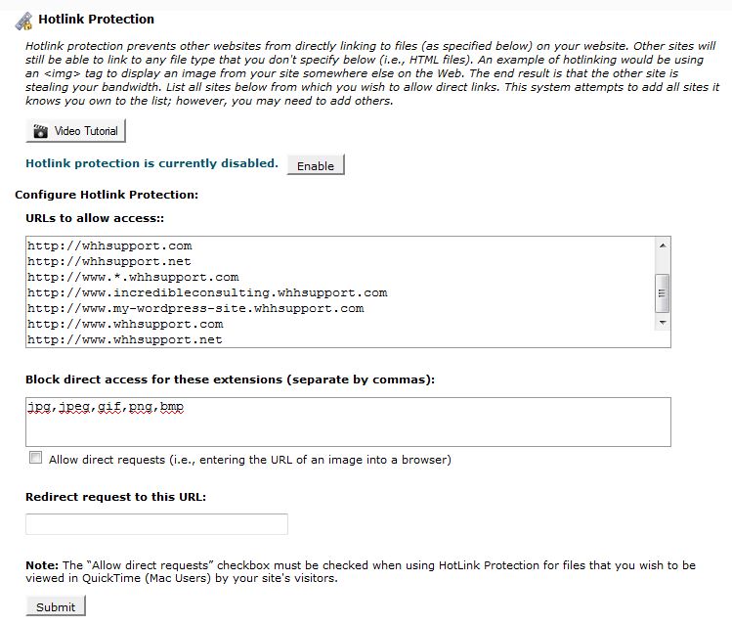This screenshot has width=732, height=625.
Task: Select the http://www.*.whhsupport.com entry line
Action: pyautogui.click(x=133, y=277)
